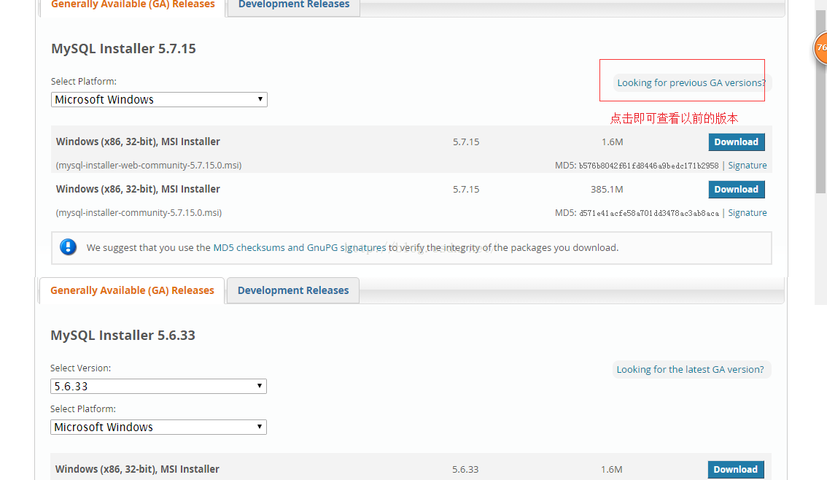Switch to top Generally Available (GA) Releases tab

pyautogui.click(x=133, y=5)
